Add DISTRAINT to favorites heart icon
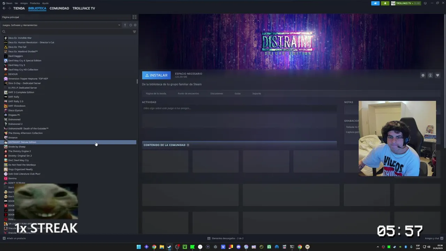The height and width of the screenshot is (251, 446). [x=438, y=75]
